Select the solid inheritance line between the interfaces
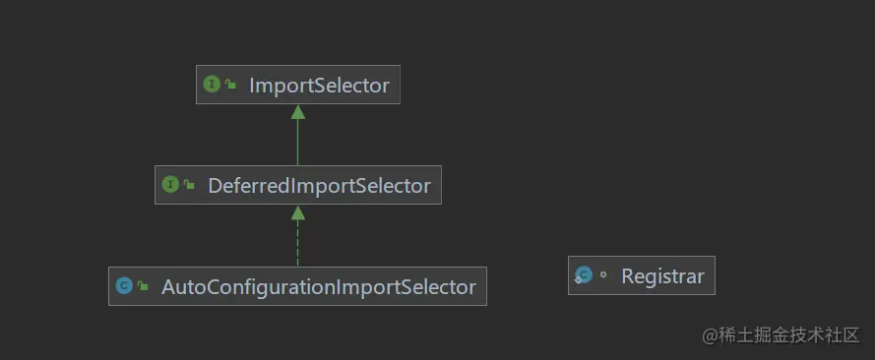 tap(298, 142)
